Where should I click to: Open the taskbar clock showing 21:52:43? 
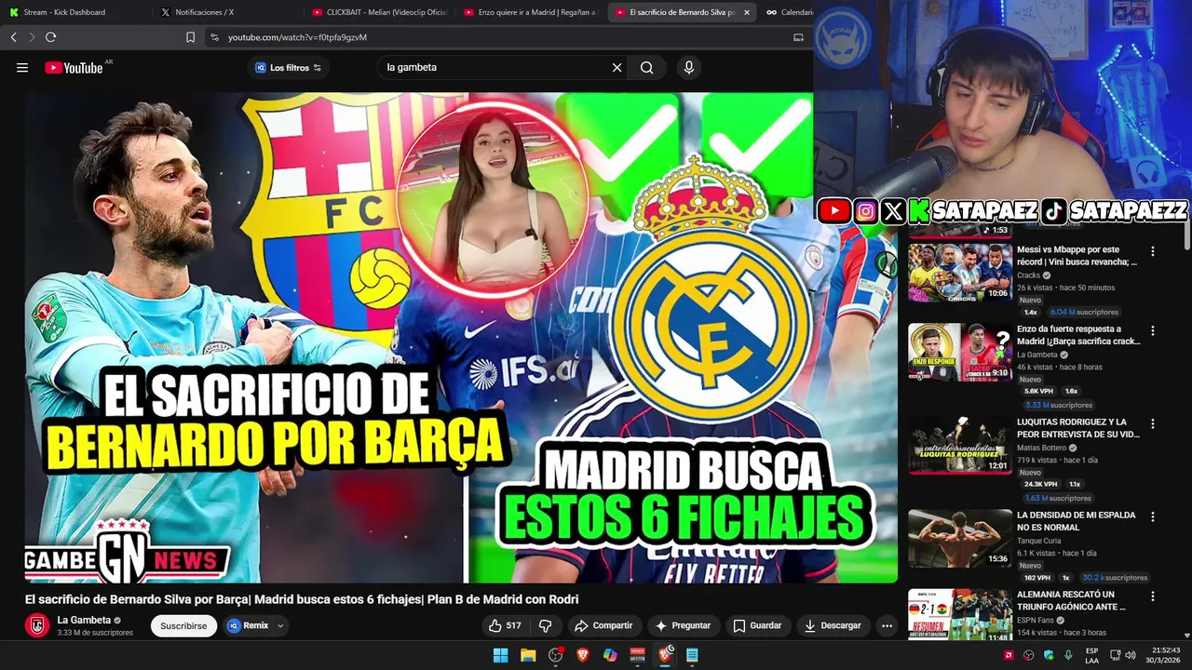pyautogui.click(x=1165, y=655)
